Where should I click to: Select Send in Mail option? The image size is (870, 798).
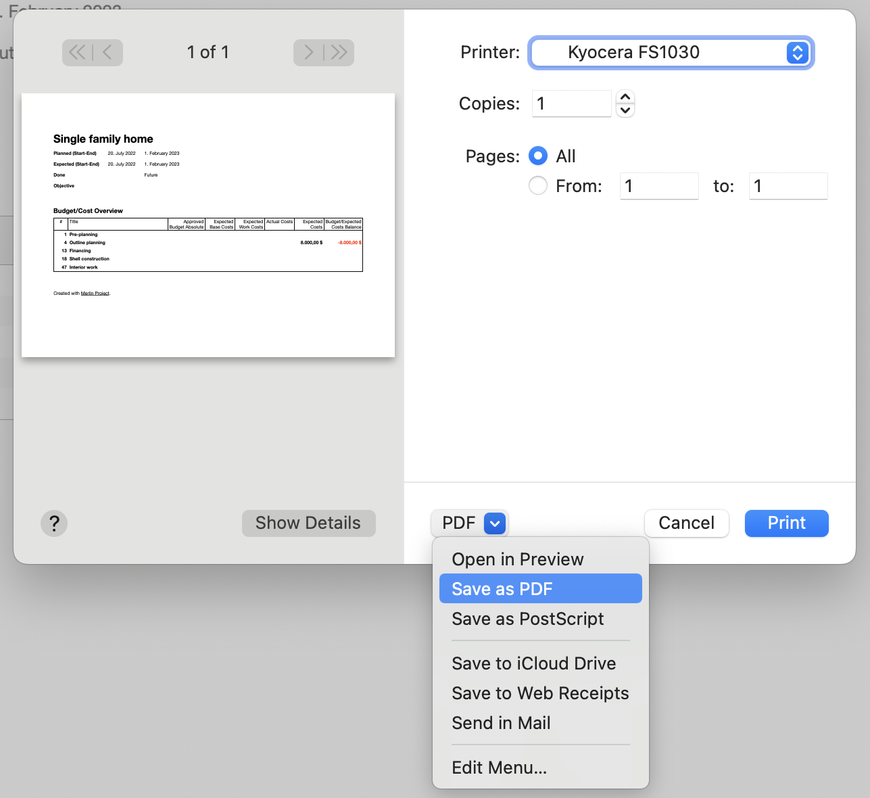tap(501, 723)
